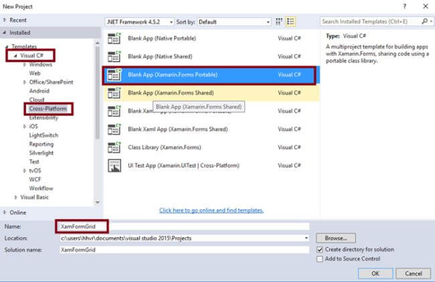Open the Location path dropdown arrow

pos(307,238)
